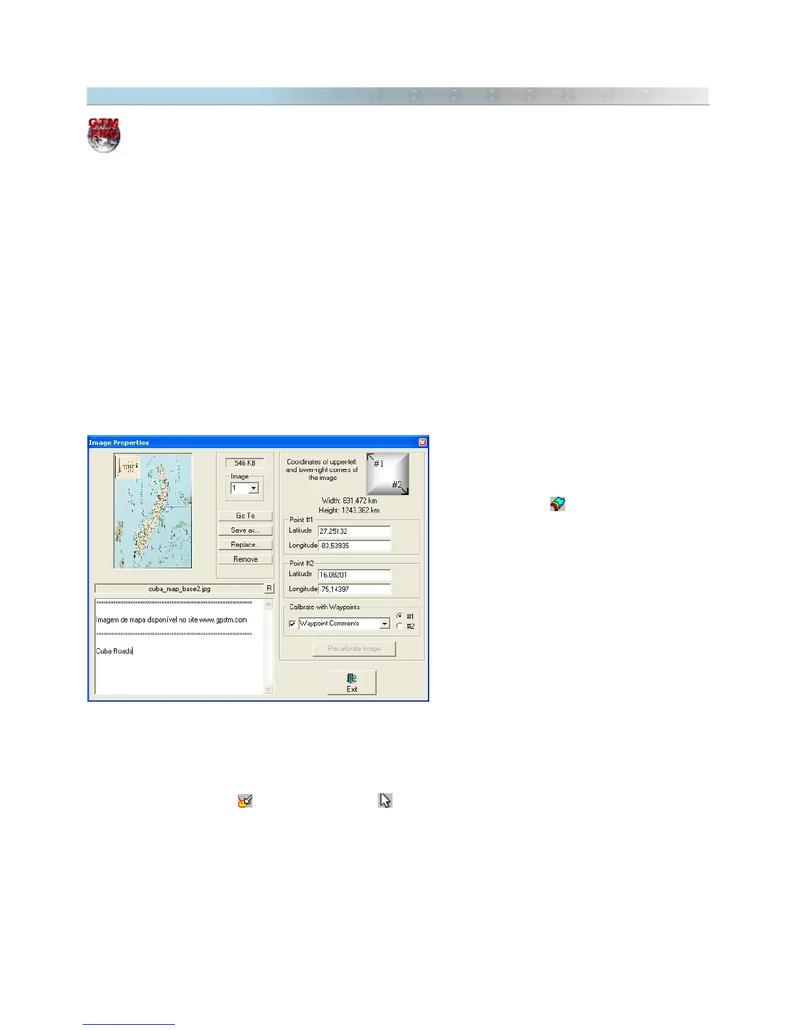This screenshot has height=1030, width=796.
Task: Click the Save as... button
Action: 245,530
